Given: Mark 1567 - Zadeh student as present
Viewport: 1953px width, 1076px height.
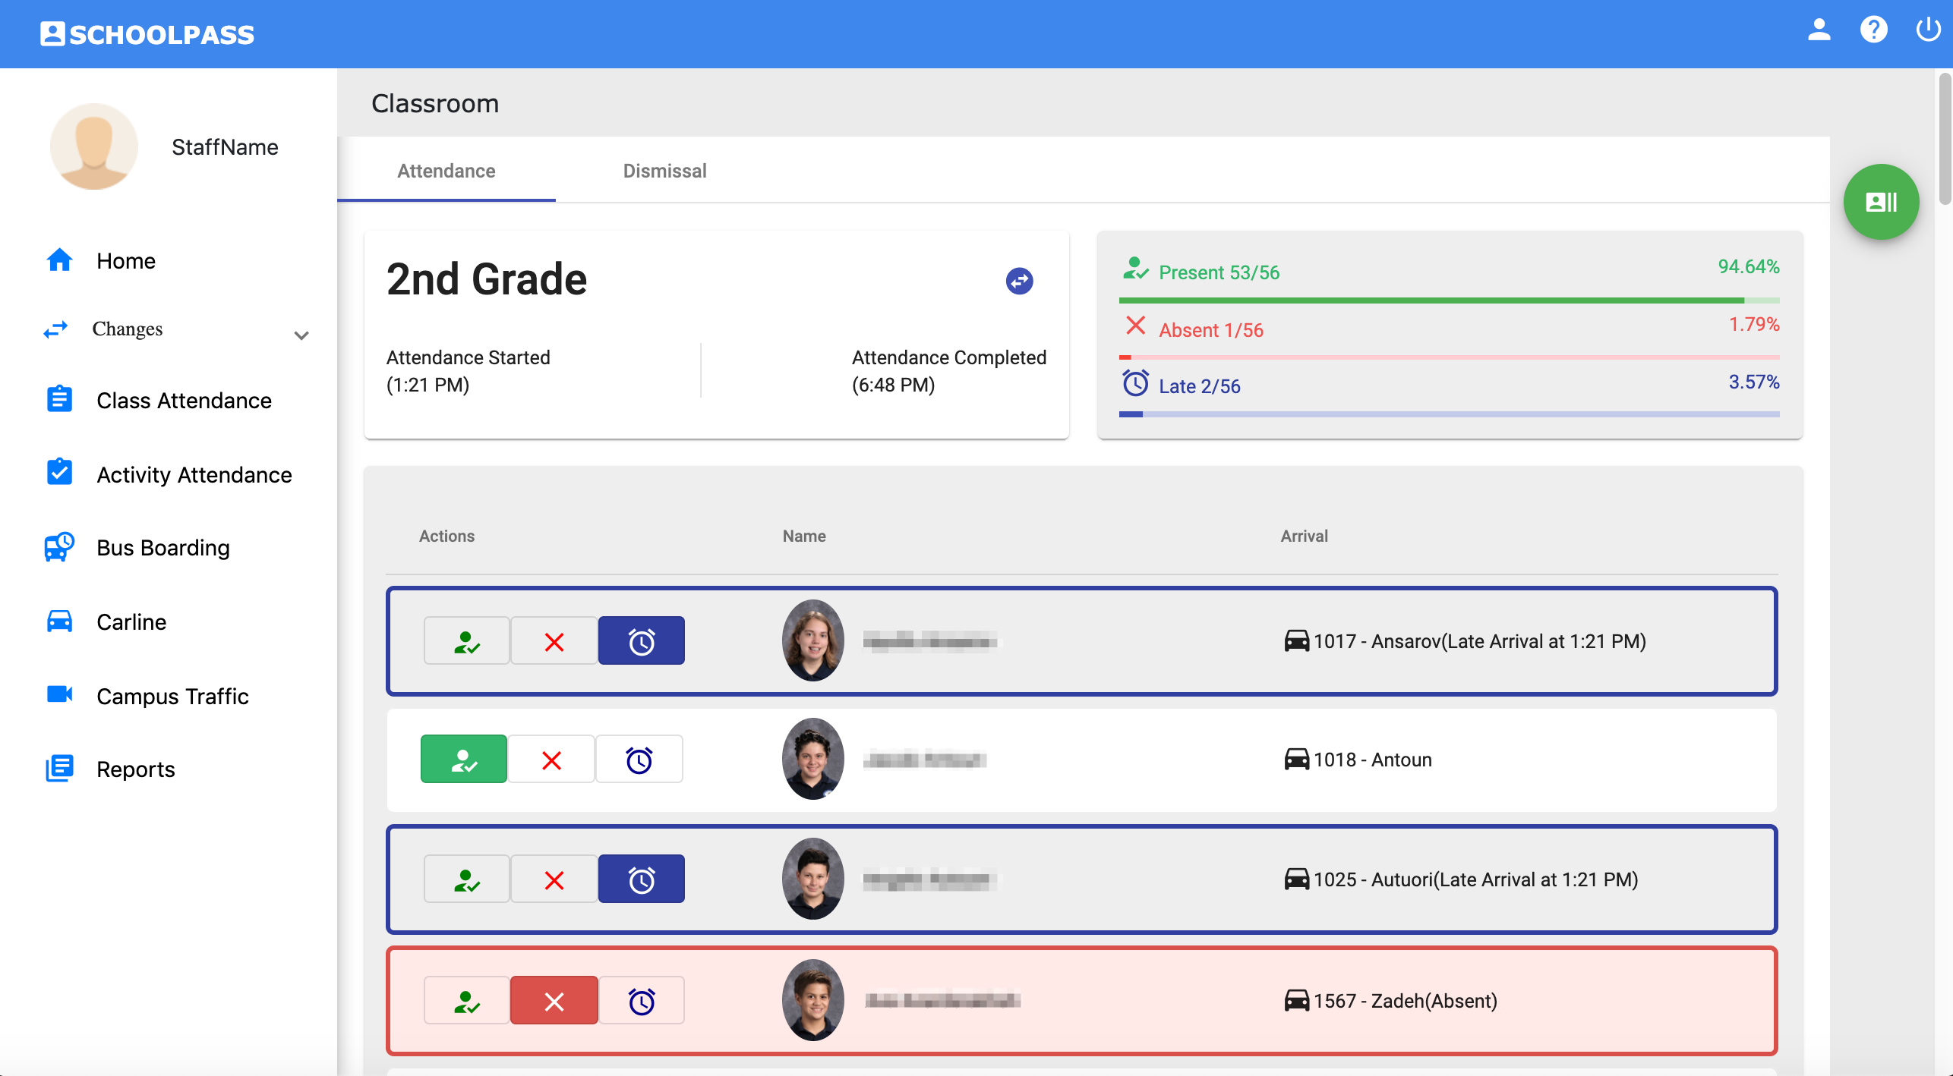Looking at the screenshot, I should tap(466, 1001).
